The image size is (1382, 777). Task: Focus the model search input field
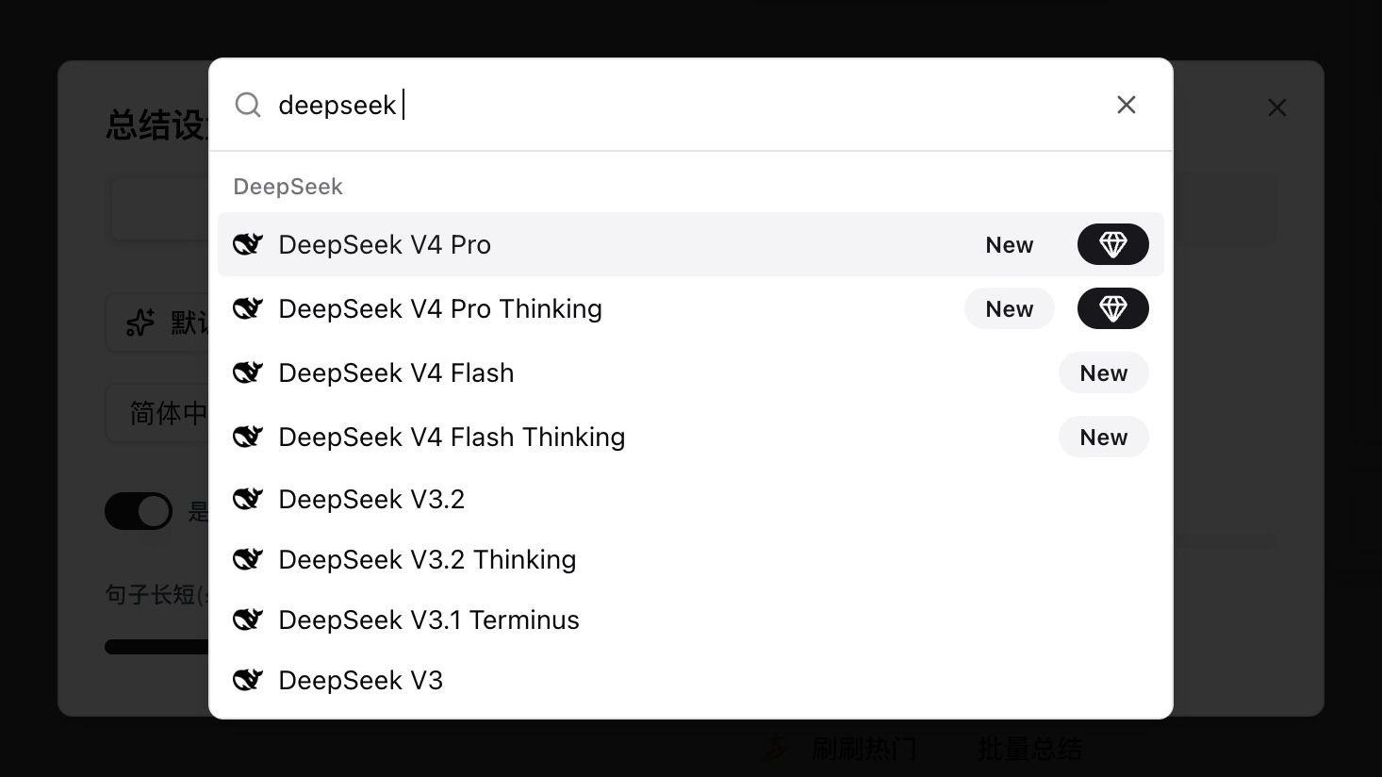point(660,105)
